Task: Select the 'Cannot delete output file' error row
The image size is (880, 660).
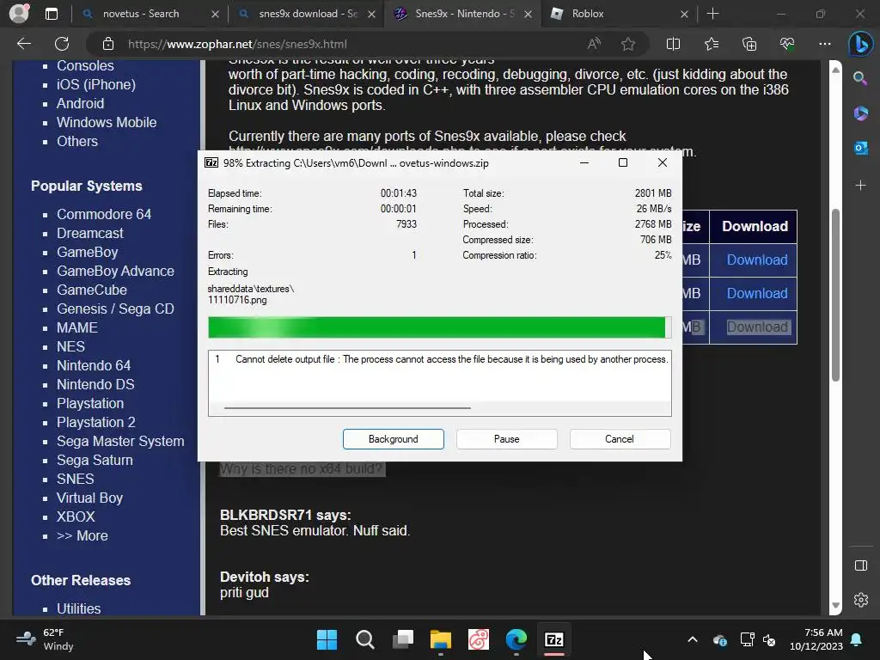Action: click(439, 359)
